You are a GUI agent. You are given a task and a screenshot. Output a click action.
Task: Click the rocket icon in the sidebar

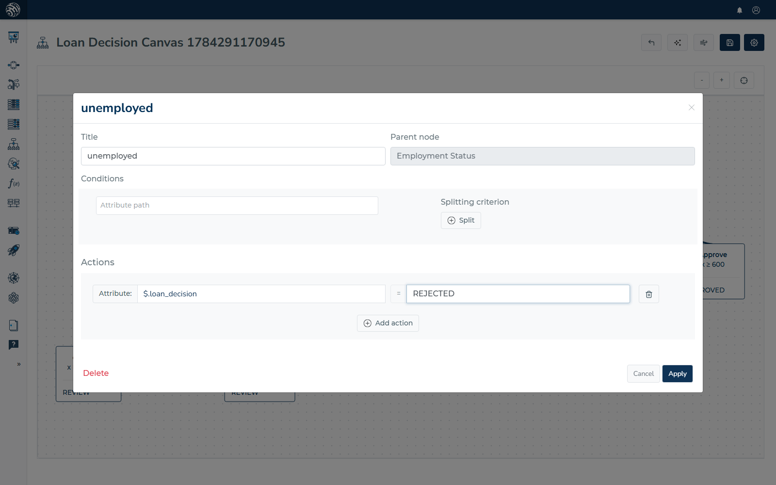point(14,250)
